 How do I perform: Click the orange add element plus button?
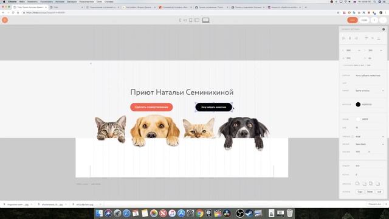(x=5, y=20)
